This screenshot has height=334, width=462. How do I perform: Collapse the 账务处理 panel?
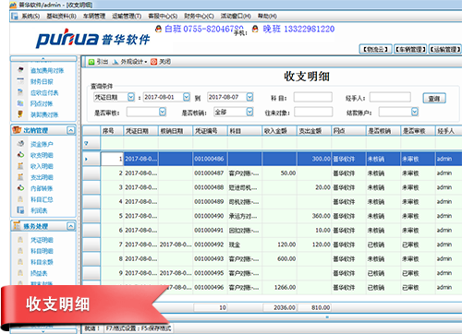(71, 226)
